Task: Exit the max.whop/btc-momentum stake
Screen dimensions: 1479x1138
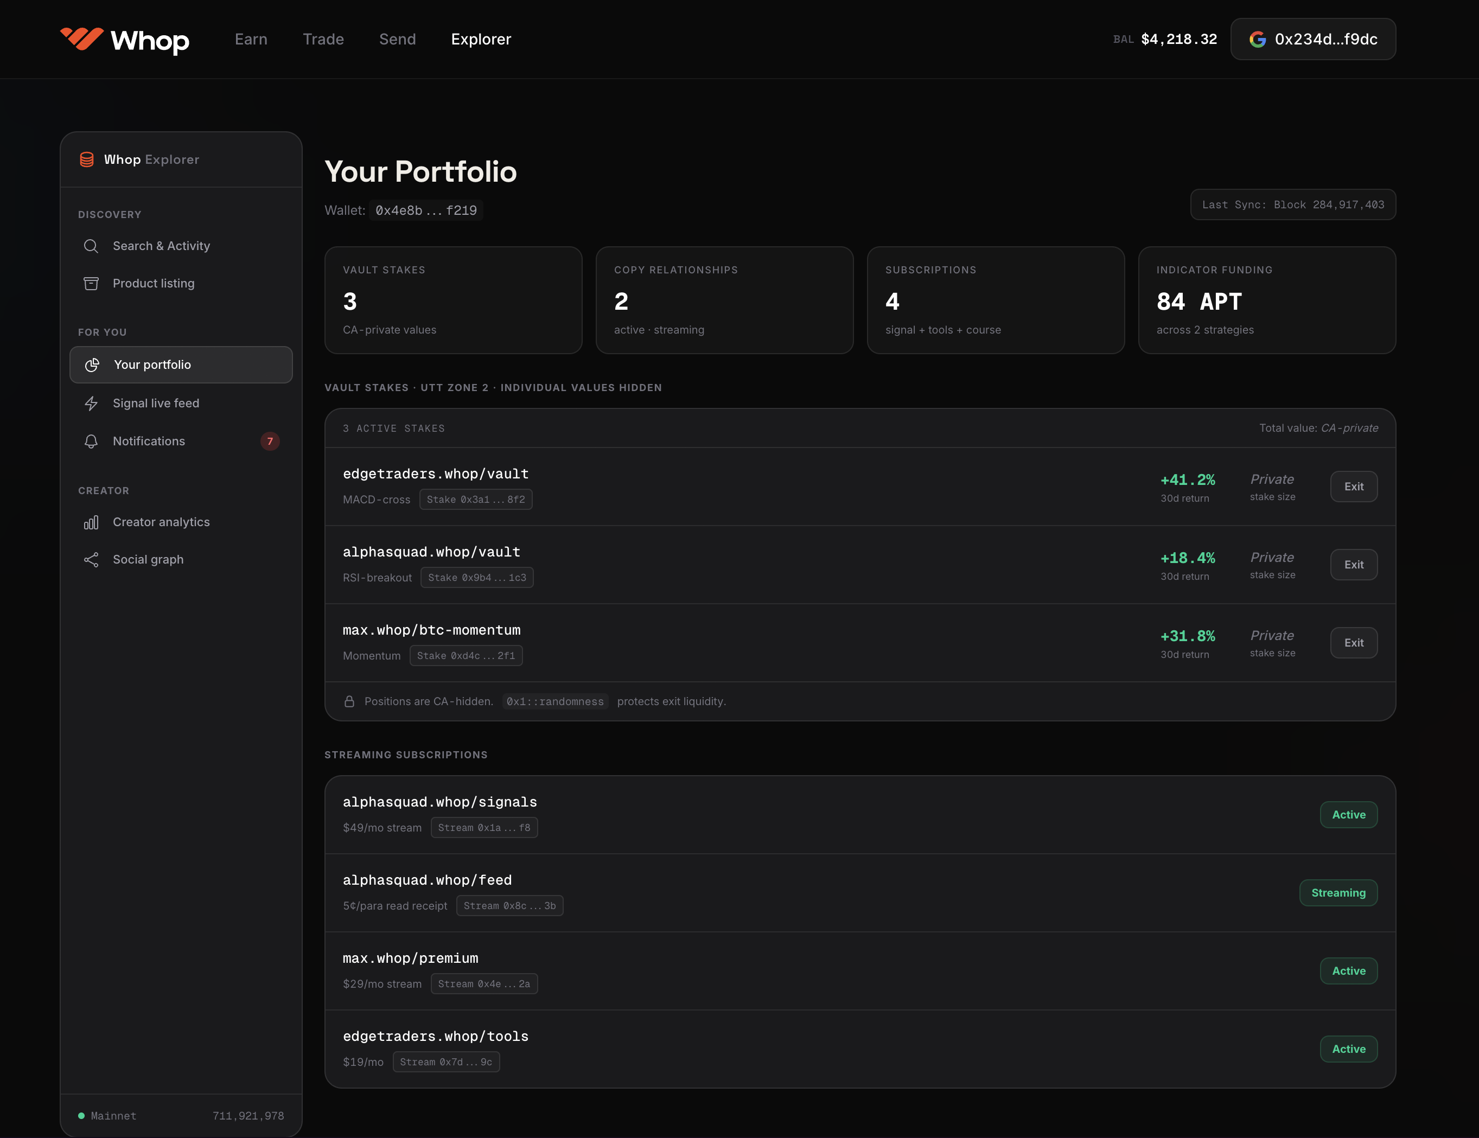Action: [x=1353, y=643]
